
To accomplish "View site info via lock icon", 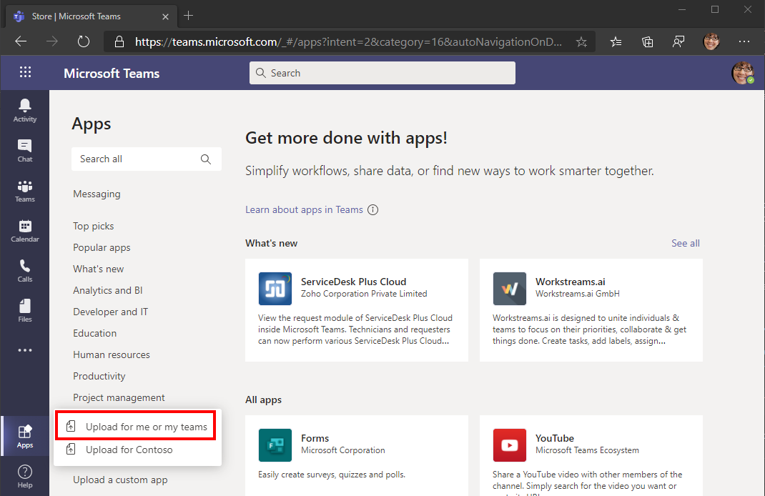I will tap(119, 42).
